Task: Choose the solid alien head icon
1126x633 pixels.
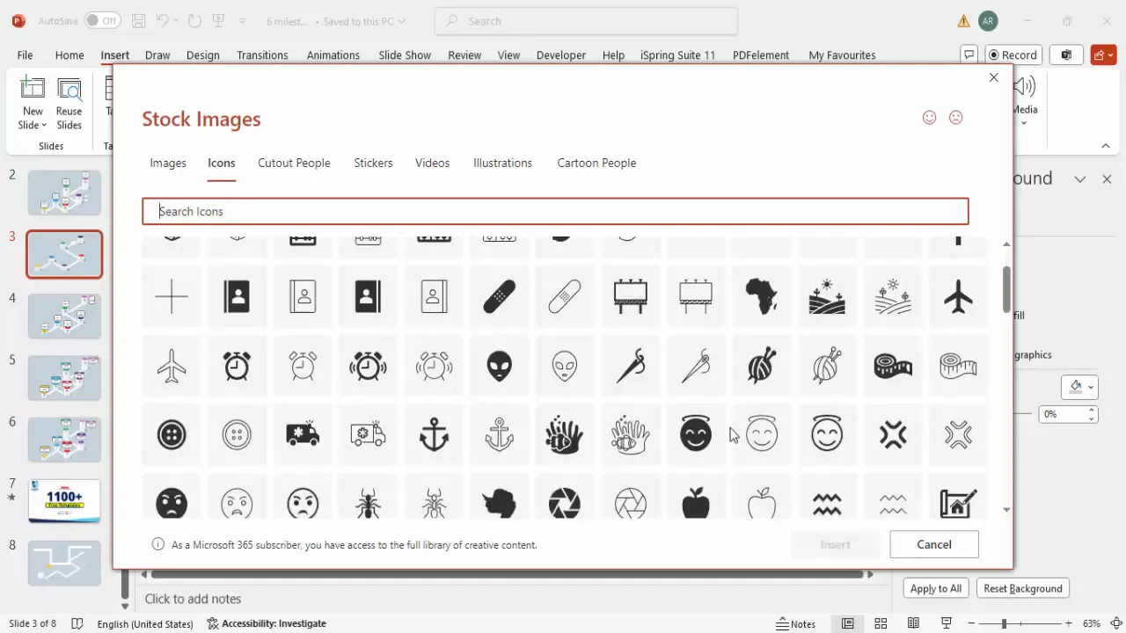Action: tap(499, 365)
